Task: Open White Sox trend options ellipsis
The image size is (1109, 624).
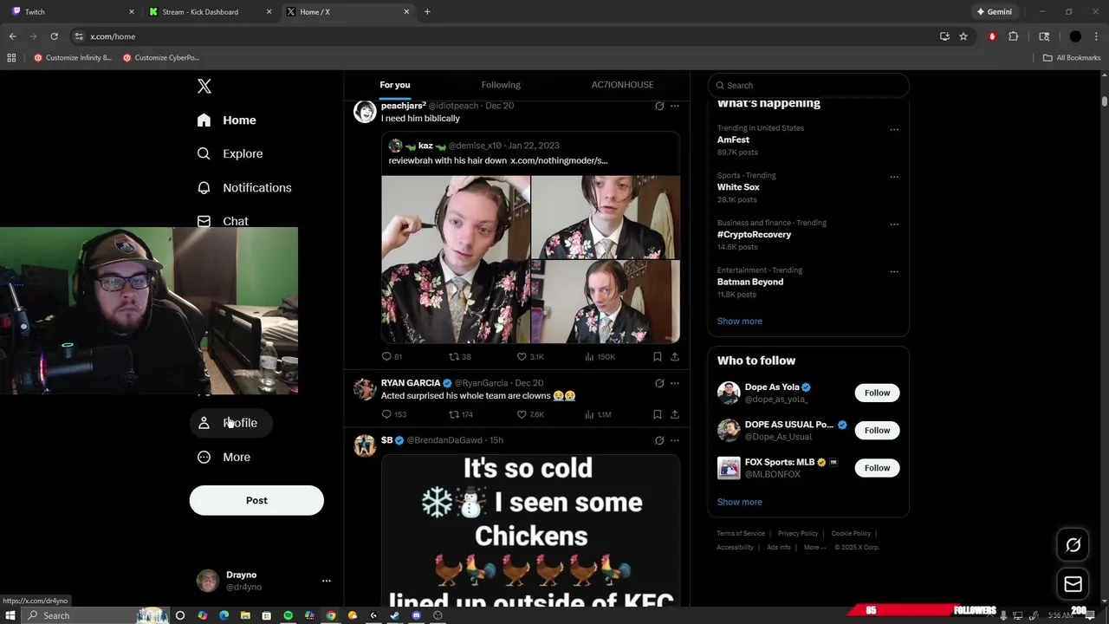Action: point(894,177)
